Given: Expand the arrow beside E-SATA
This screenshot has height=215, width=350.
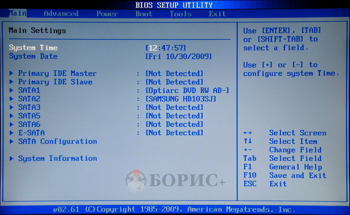Looking at the screenshot, I should pos(12,133).
